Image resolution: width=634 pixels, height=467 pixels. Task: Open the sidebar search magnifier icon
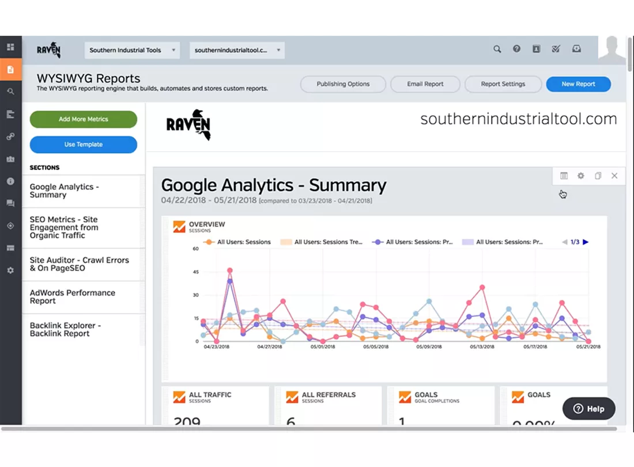(10, 92)
